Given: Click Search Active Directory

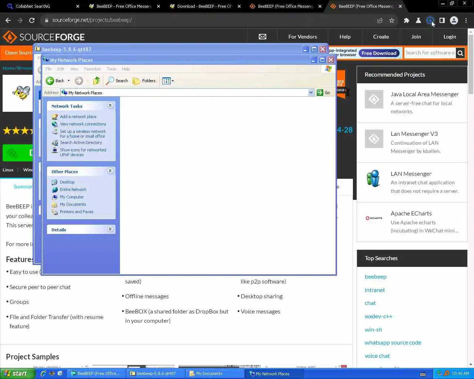Looking at the screenshot, I should [81, 142].
